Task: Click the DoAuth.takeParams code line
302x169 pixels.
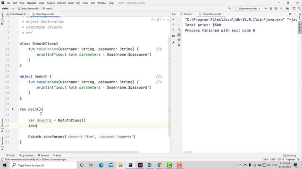Action: coord(82,137)
